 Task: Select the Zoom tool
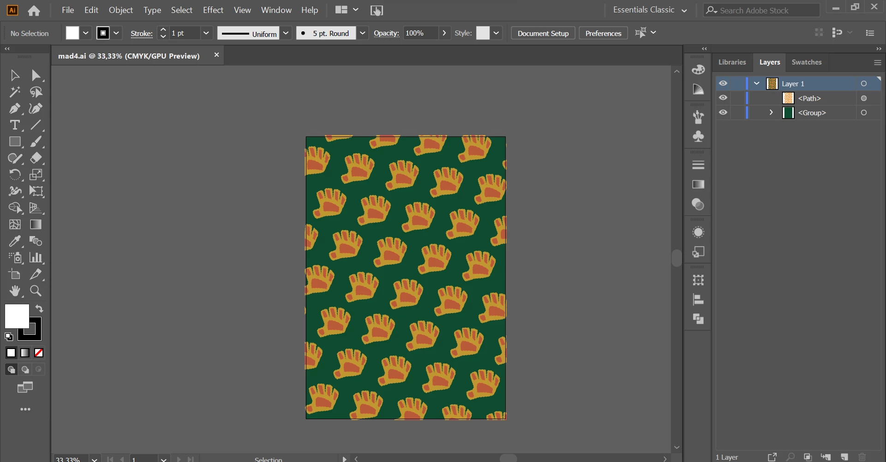36,291
